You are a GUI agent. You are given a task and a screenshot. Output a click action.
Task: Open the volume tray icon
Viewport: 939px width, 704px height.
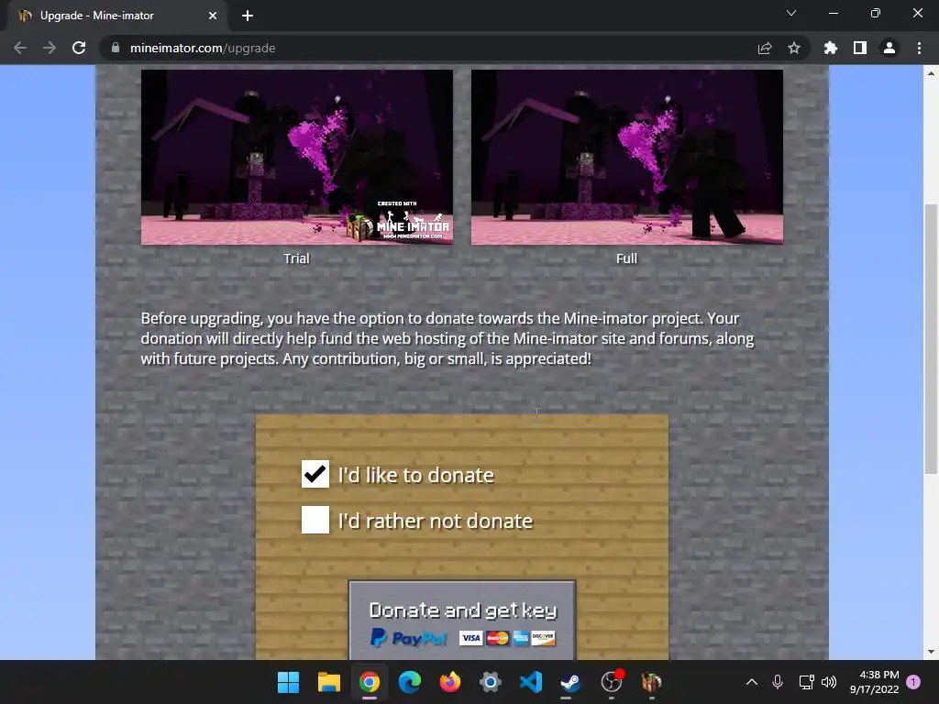(x=829, y=682)
